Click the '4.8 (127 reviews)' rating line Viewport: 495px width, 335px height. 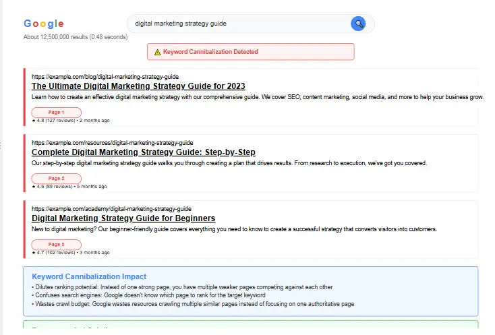pyautogui.click(x=71, y=121)
